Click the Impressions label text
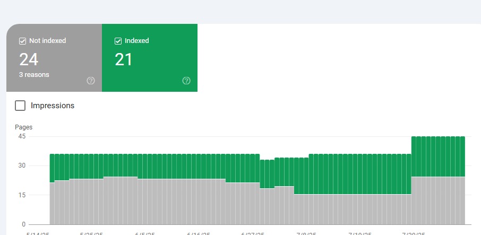 [x=53, y=106]
